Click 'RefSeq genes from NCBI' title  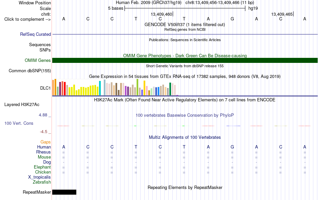[x=185, y=29]
